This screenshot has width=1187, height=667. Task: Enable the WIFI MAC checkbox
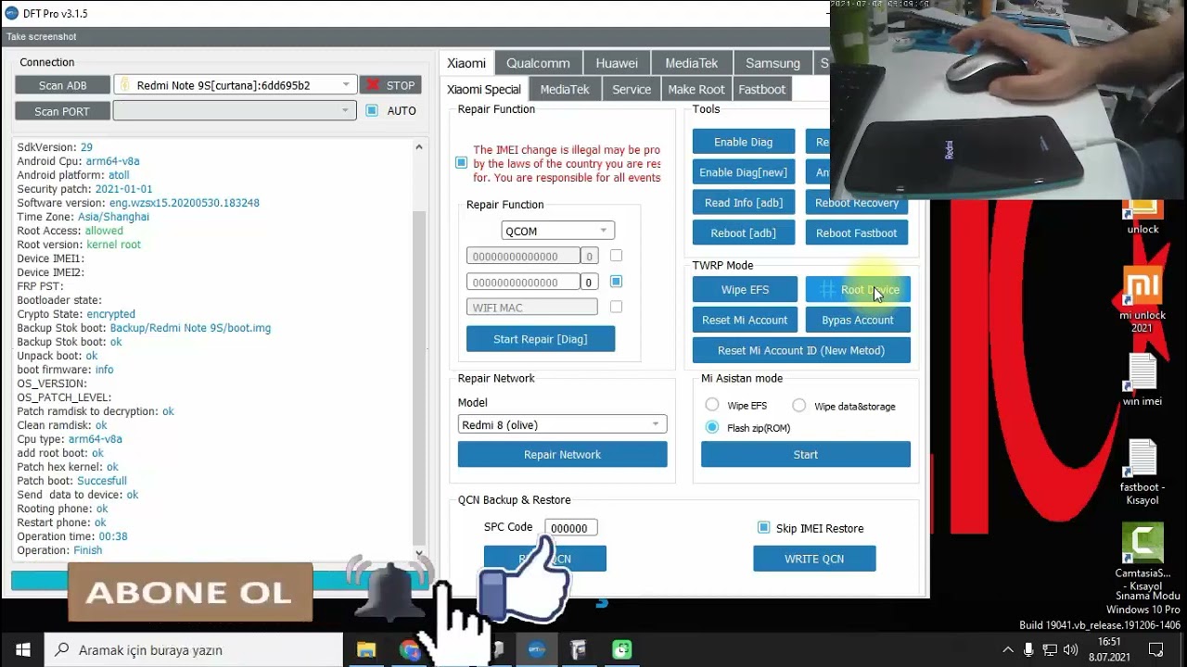[616, 307]
